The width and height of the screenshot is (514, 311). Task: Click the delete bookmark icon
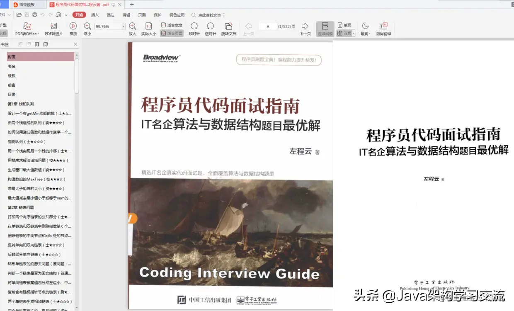point(46,44)
